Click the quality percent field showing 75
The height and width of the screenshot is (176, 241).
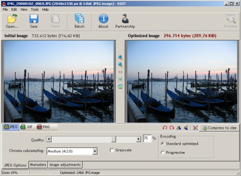(147, 138)
